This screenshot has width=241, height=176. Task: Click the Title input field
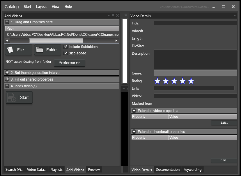(x=196, y=23)
